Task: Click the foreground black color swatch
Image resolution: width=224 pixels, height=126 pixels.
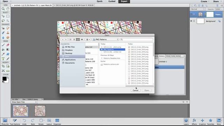Action: (4, 78)
